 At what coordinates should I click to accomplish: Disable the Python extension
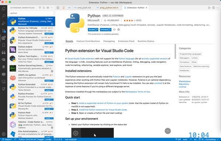tap(92, 29)
